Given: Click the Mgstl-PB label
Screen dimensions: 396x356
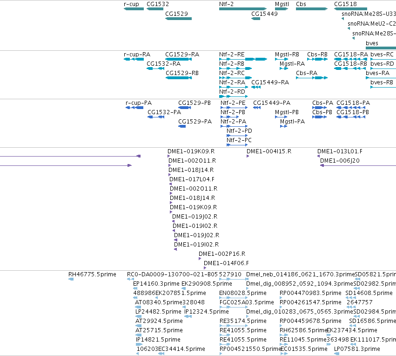Looking at the screenshot, I should tap(287, 112).
